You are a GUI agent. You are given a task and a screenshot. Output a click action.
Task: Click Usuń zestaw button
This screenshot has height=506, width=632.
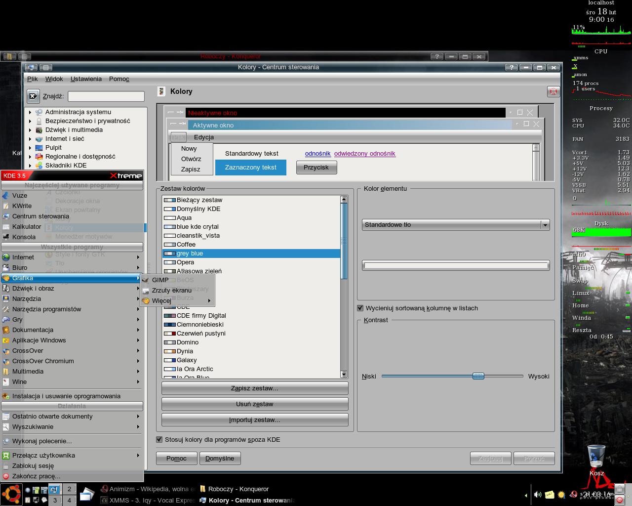click(255, 404)
